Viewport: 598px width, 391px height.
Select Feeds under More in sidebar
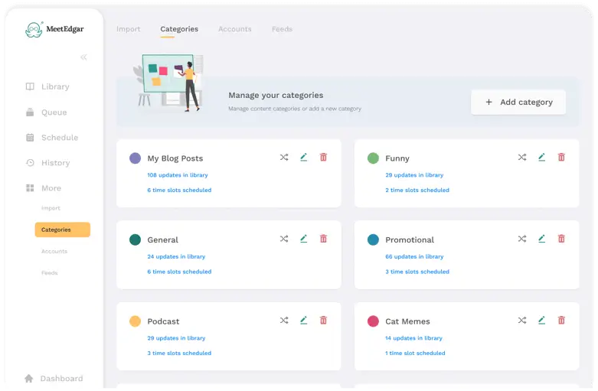click(x=50, y=273)
